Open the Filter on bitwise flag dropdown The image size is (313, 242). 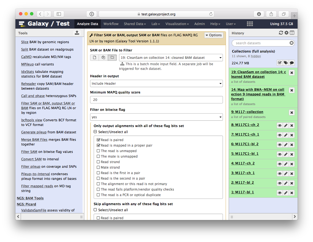156,117
